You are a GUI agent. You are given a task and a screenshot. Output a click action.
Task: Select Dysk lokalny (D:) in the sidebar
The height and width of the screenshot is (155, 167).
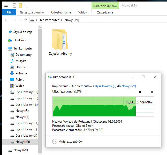point(27,98)
